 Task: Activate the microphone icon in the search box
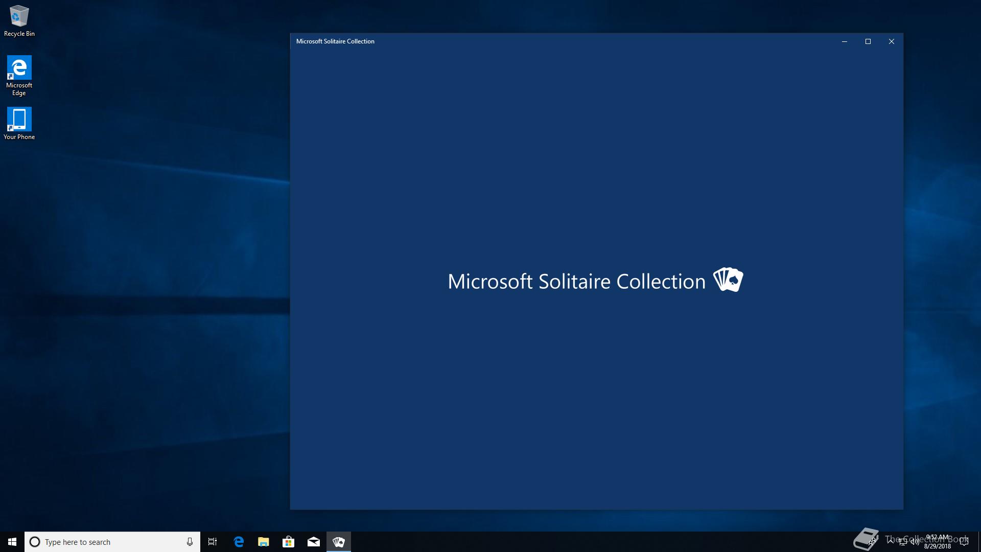pyautogui.click(x=190, y=542)
